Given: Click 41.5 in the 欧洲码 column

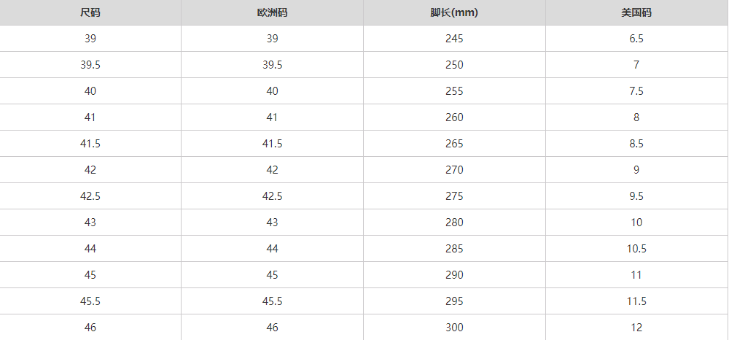Looking at the screenshot, I should click(272, 144).
